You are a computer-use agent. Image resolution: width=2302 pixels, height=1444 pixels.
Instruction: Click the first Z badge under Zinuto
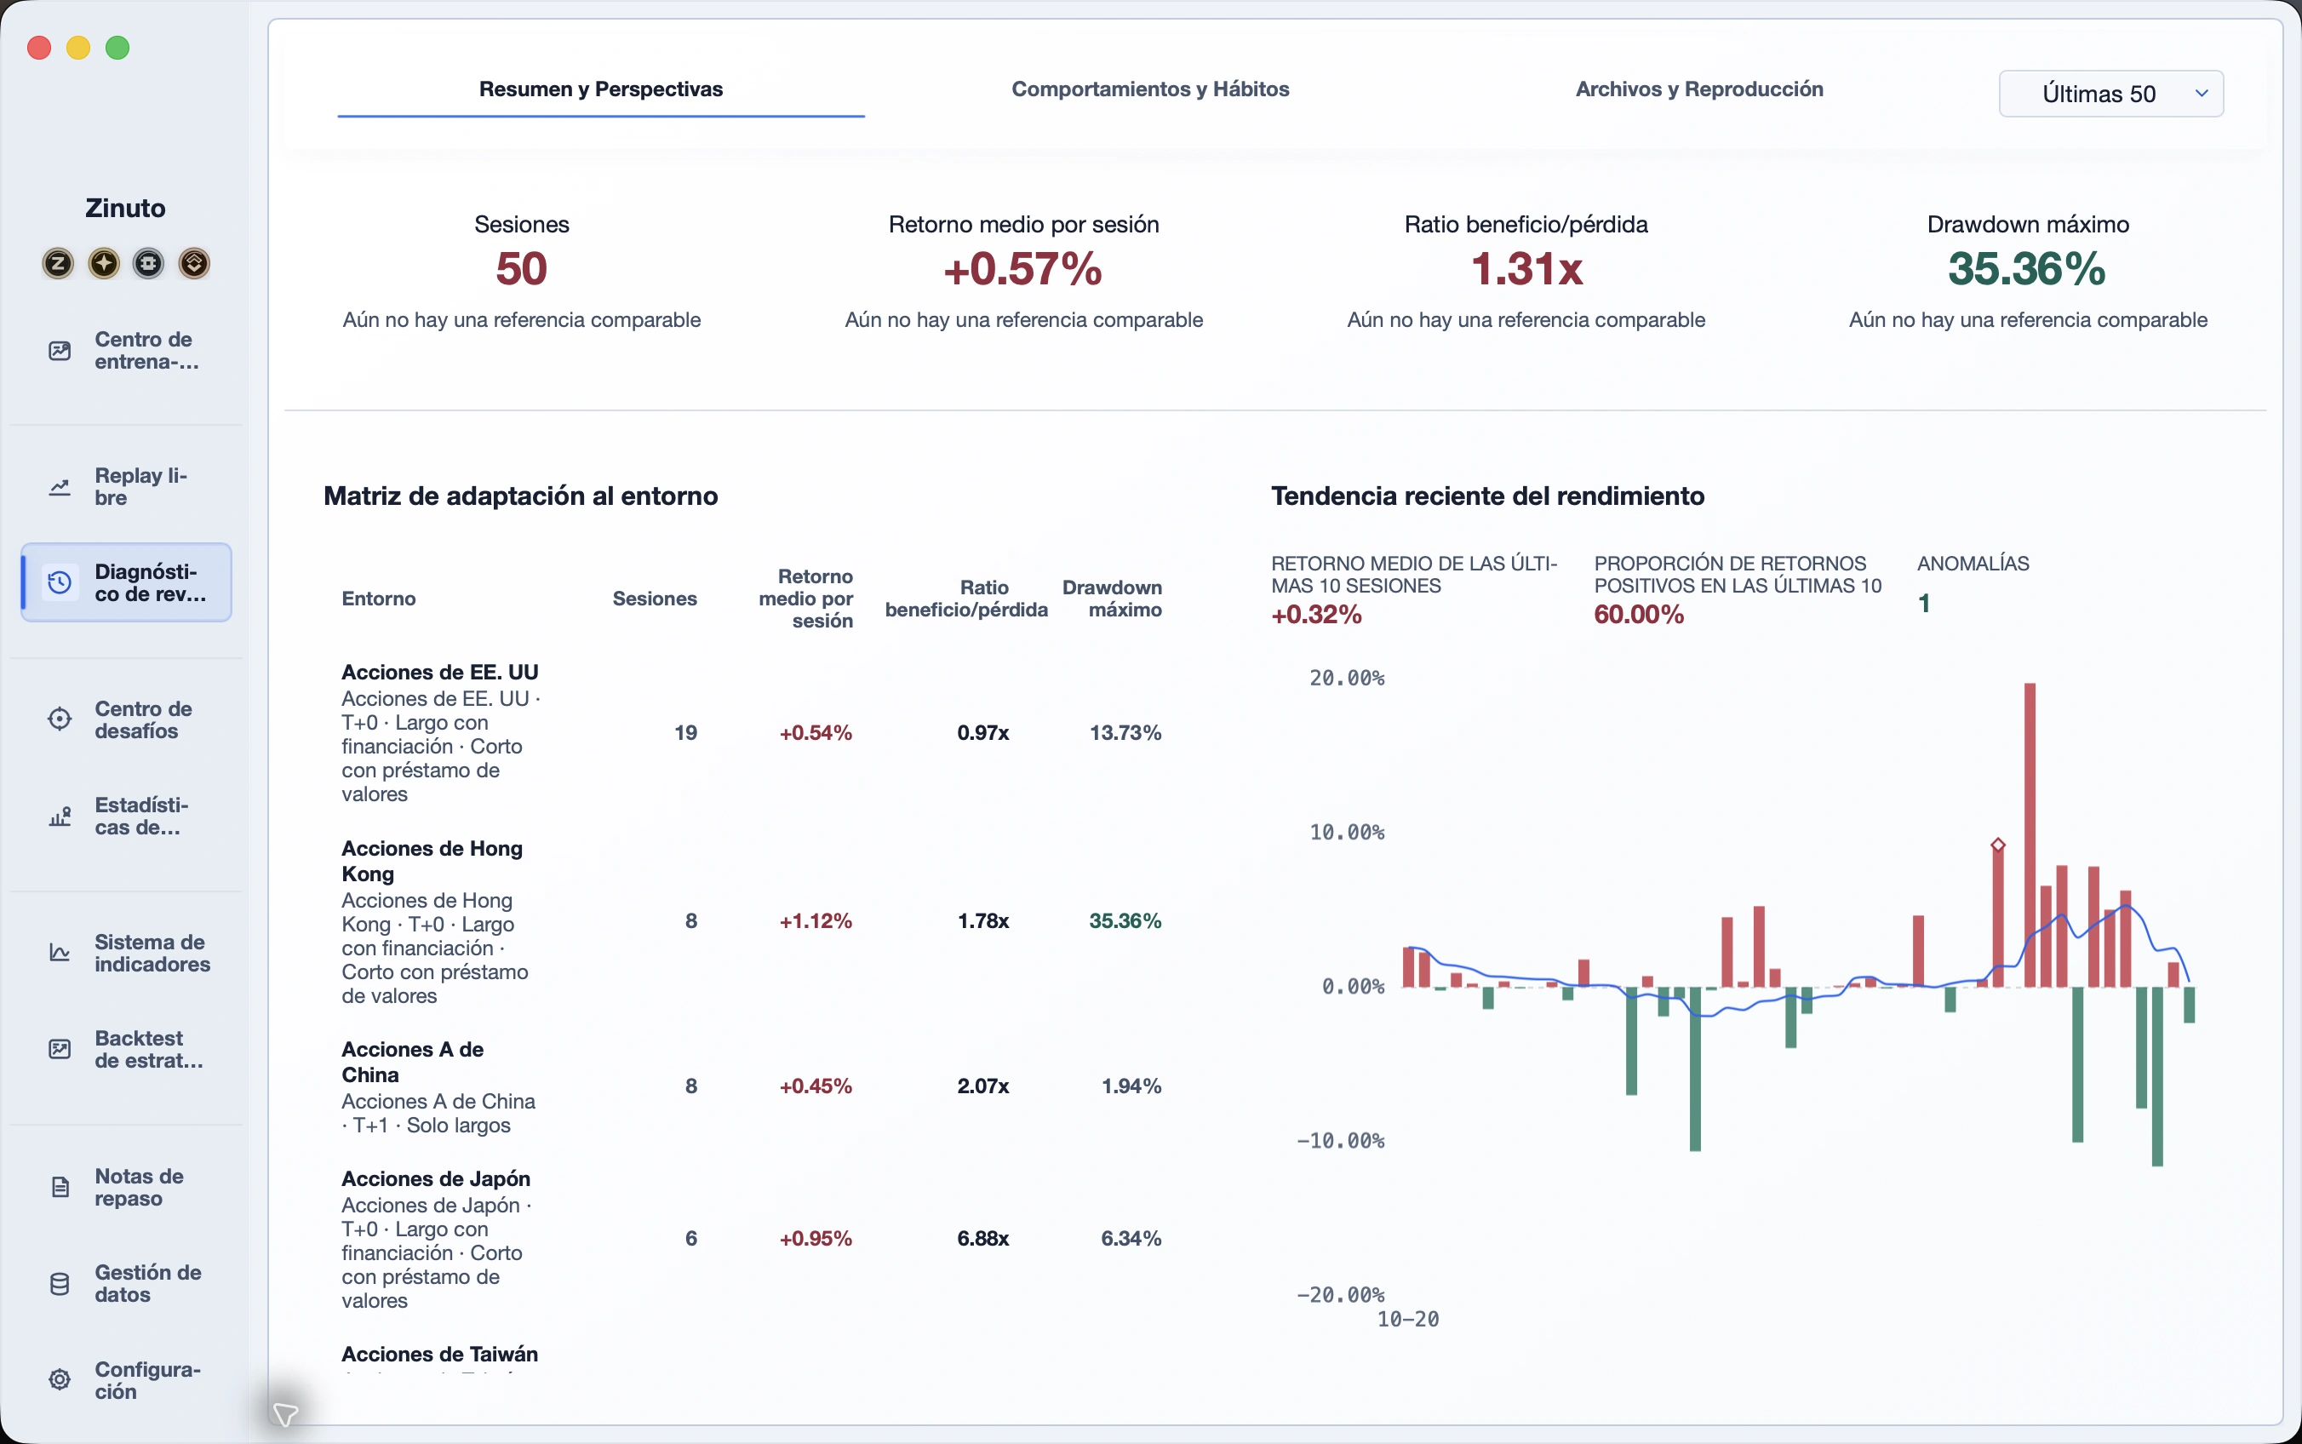[x=58, y=264]
